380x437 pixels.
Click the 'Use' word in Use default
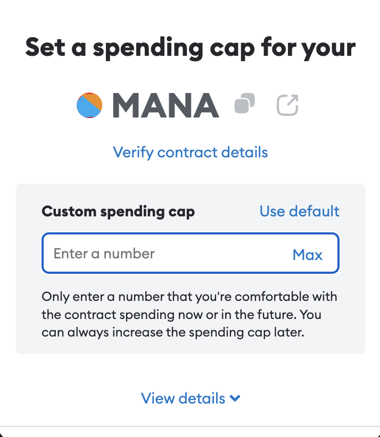click(x=272, y=211)
